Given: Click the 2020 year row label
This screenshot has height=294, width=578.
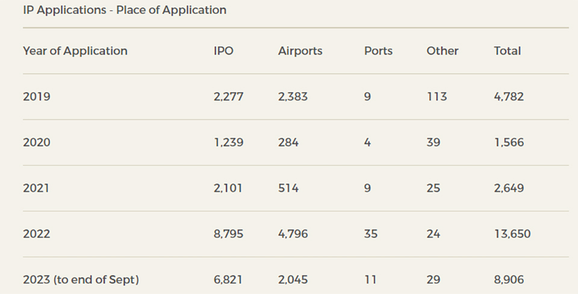Looking at the screenshot, I should (x=37, y=142).
